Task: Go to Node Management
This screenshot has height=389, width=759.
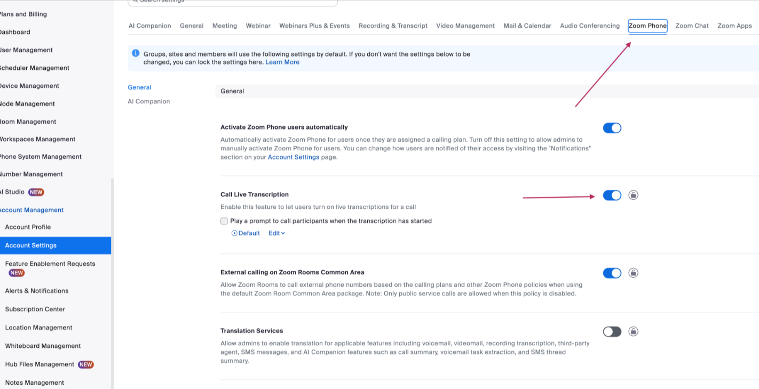Action: pos(27,104)
